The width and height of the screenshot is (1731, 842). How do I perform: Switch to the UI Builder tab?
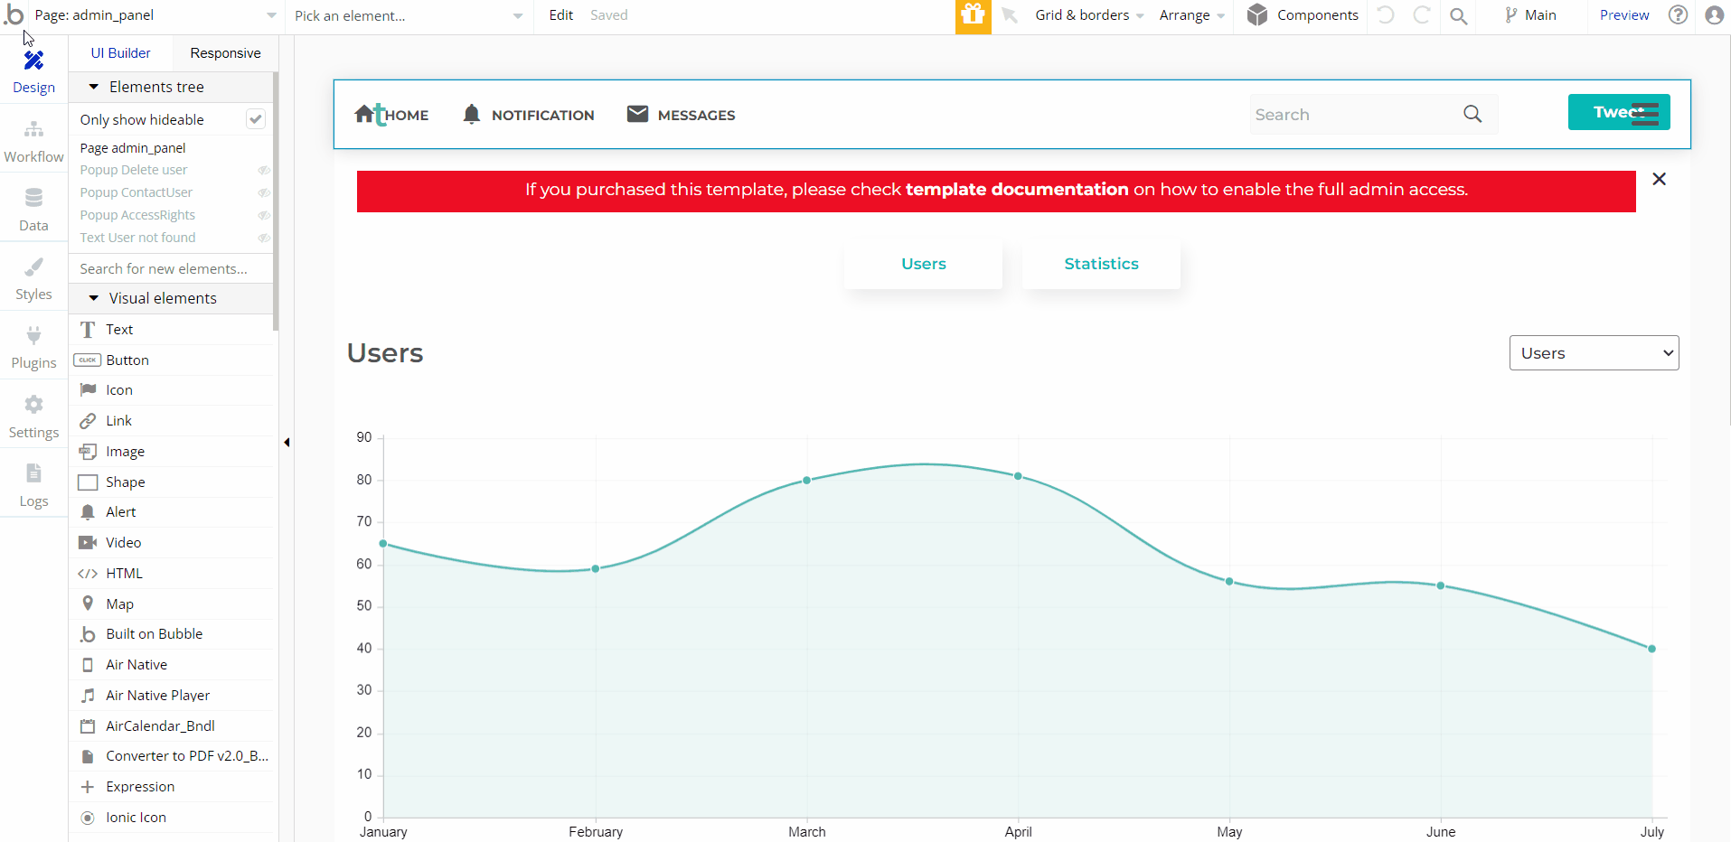point(120,53)
